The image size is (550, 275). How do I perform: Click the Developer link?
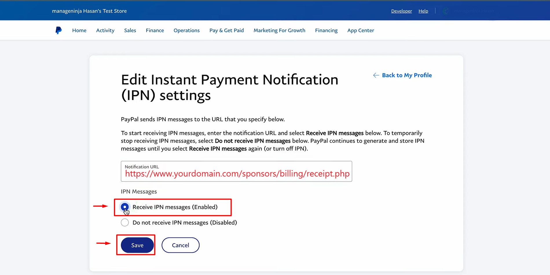(x=401, y=11)
